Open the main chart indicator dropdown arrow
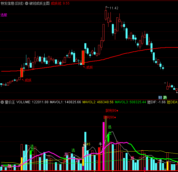The width and height of the screenshot is (178, 172). pyautogui.click(x=27, y=3)
